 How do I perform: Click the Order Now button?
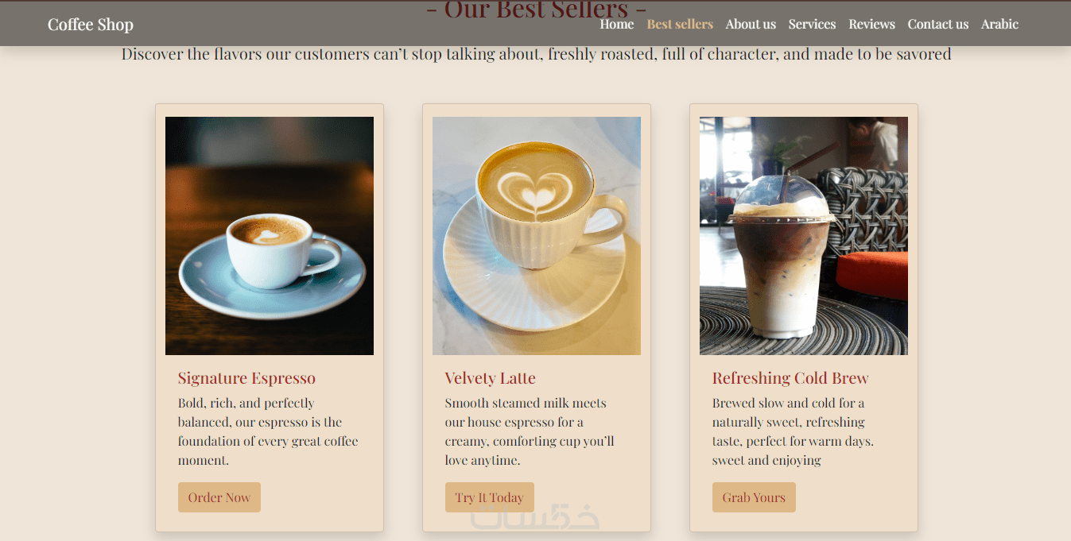tap(219, 497)
